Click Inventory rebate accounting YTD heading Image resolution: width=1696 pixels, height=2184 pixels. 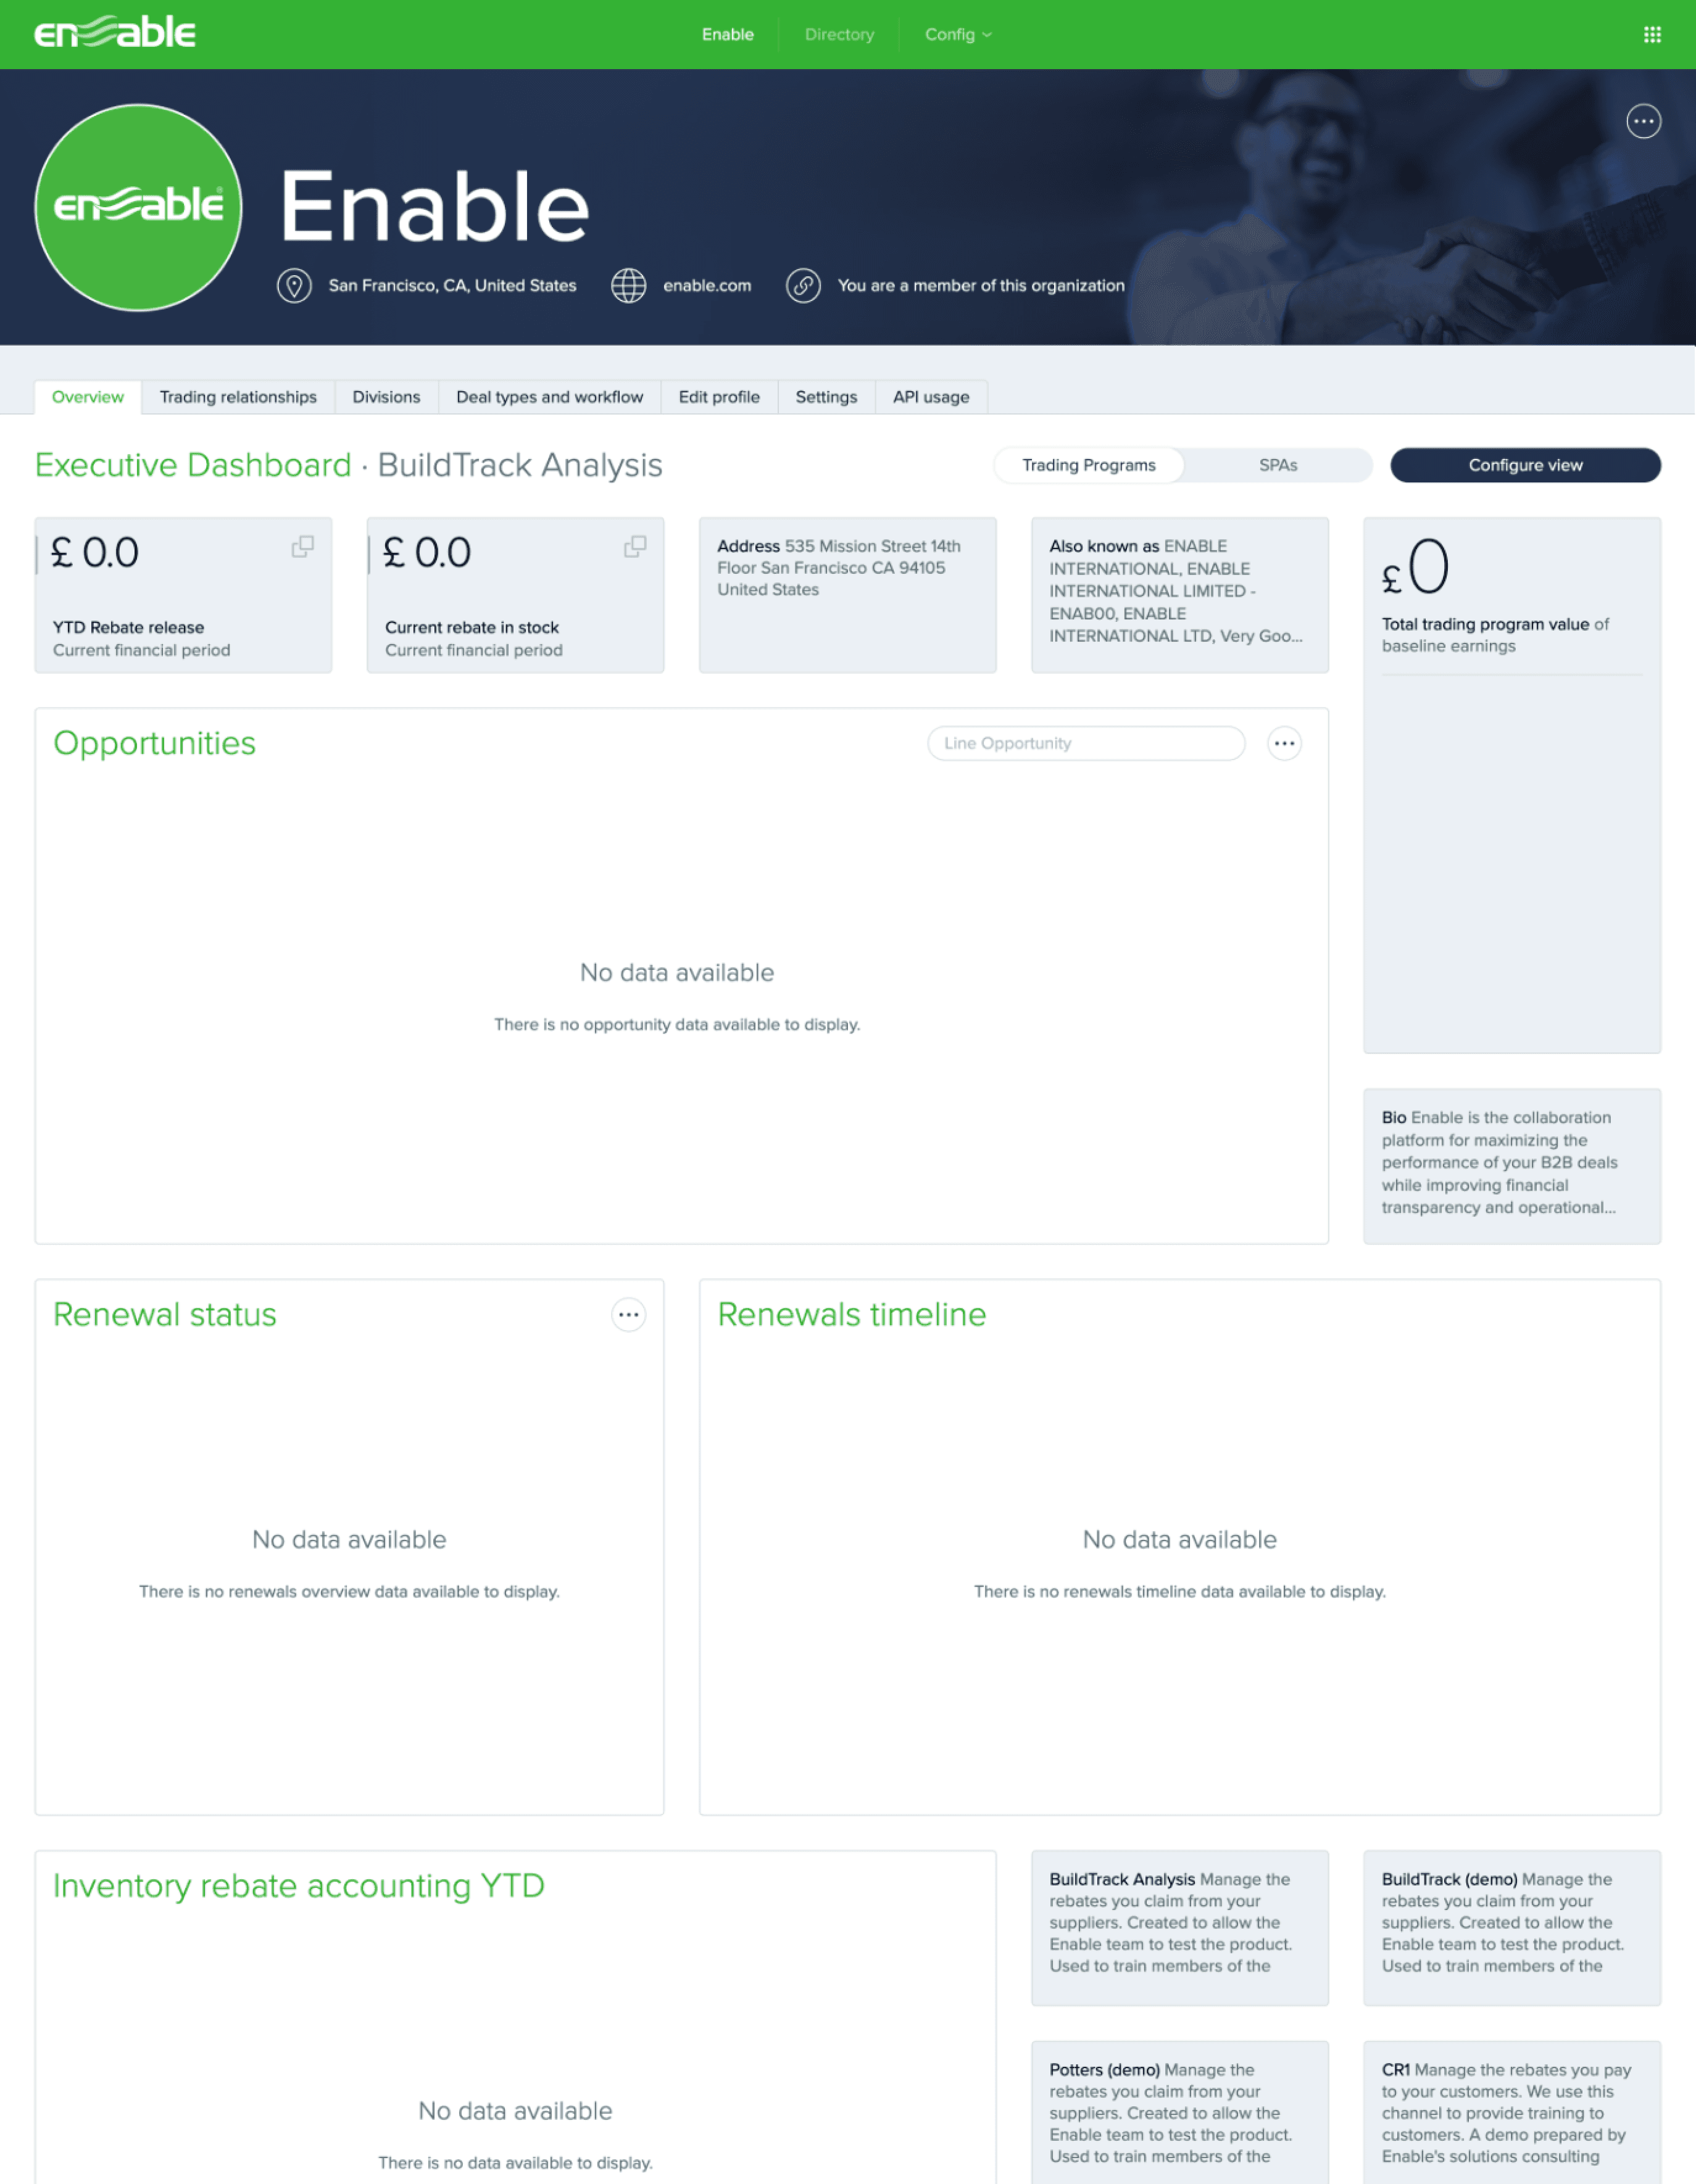pos(298,1887)
